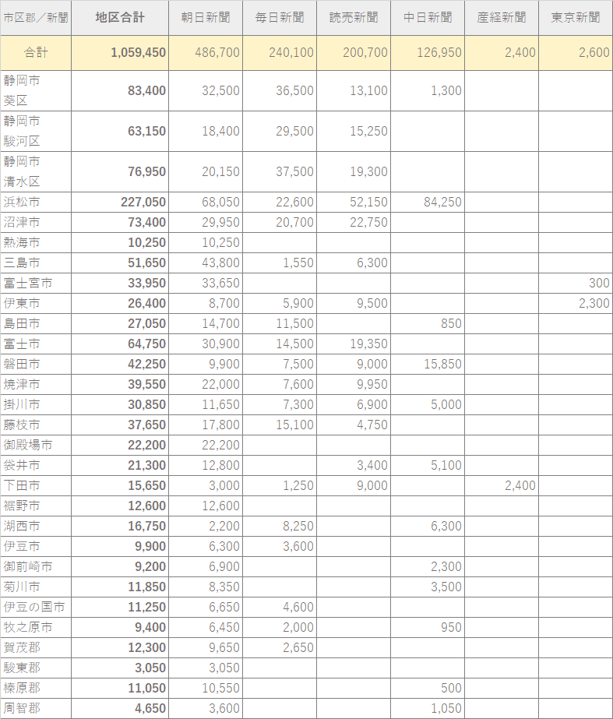
Task: Click the 2,400 cell in 下田市 row
Action: (x=502, y=485)
